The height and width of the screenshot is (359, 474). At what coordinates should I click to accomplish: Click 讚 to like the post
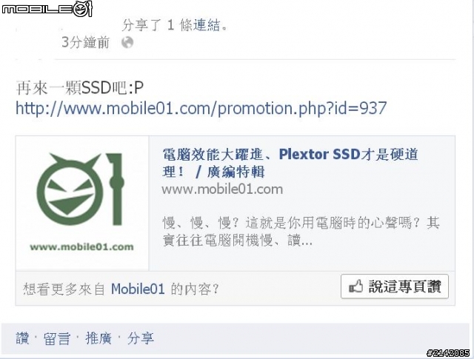point(22,338)
